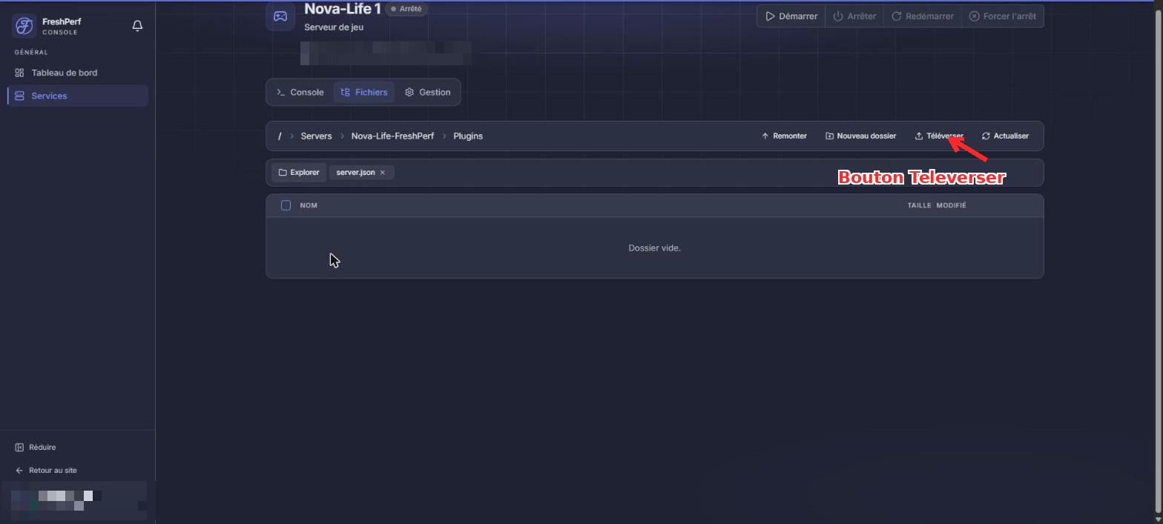Click the MODIFIÉ column header

(951, 205)
